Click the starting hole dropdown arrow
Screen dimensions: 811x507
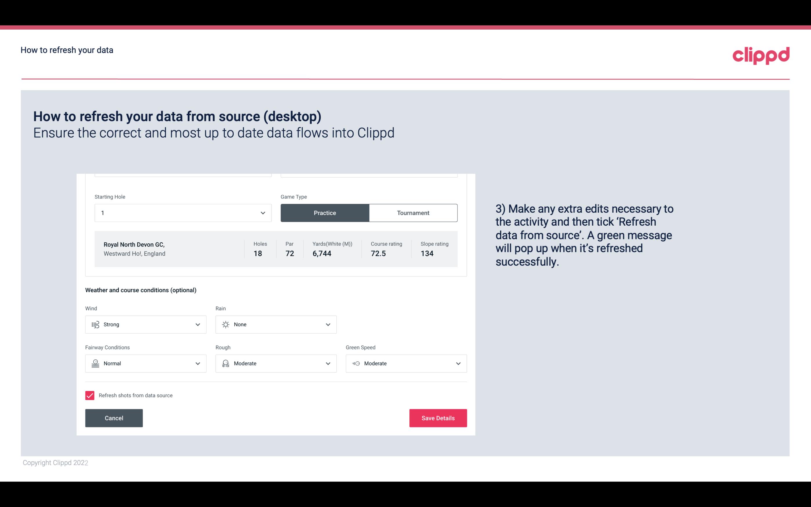pos(262,213)
